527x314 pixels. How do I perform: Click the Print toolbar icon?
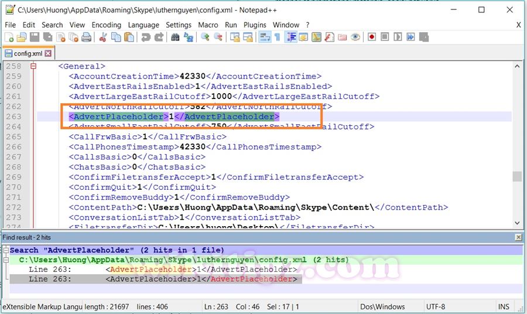tap(87, 37)
